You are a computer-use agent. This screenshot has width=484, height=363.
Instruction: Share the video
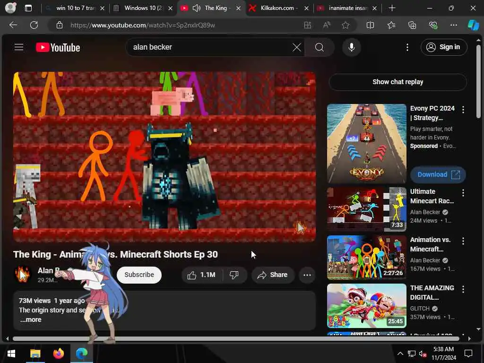click(273, 275)
